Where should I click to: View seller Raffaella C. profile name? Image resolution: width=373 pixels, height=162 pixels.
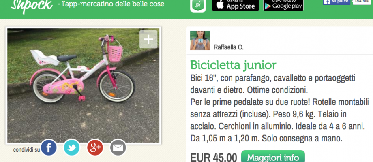229,47
